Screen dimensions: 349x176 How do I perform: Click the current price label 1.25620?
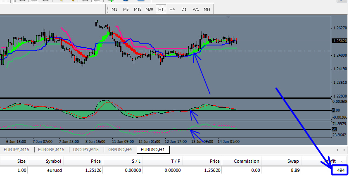click(x=340, y=41)
